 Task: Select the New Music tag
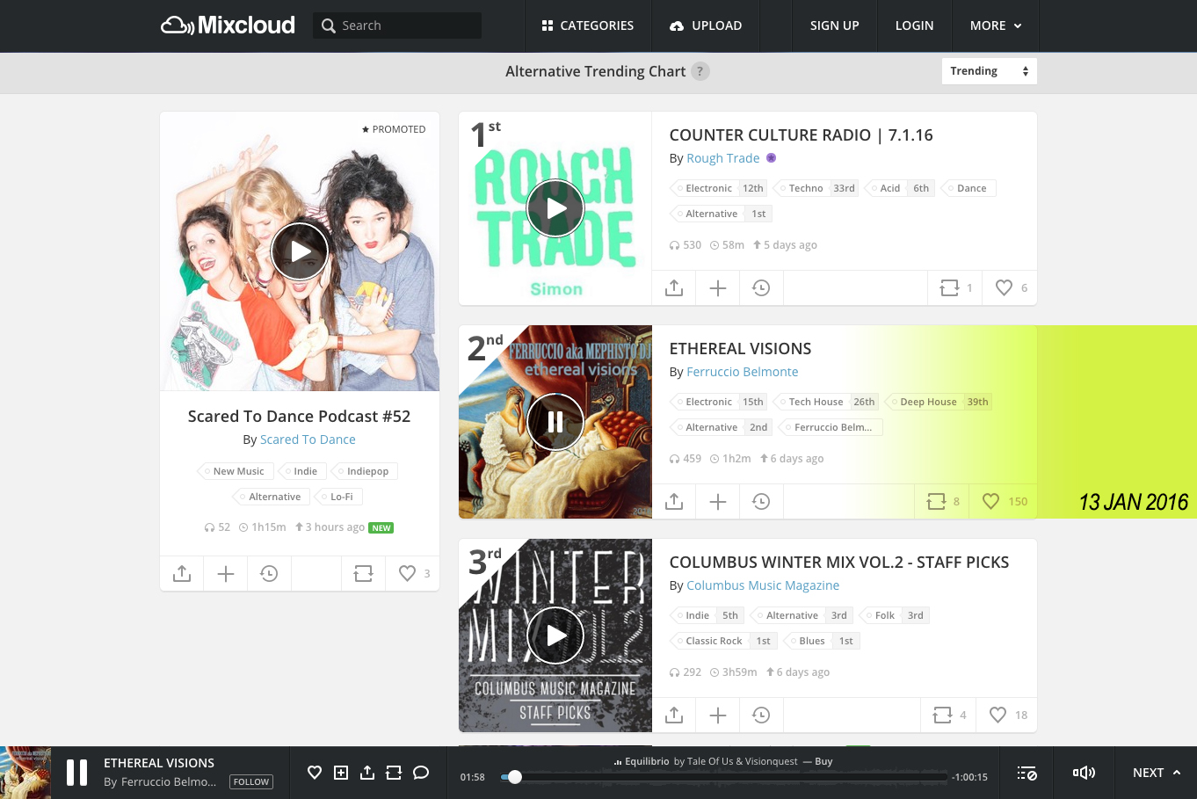pos(235,471)
